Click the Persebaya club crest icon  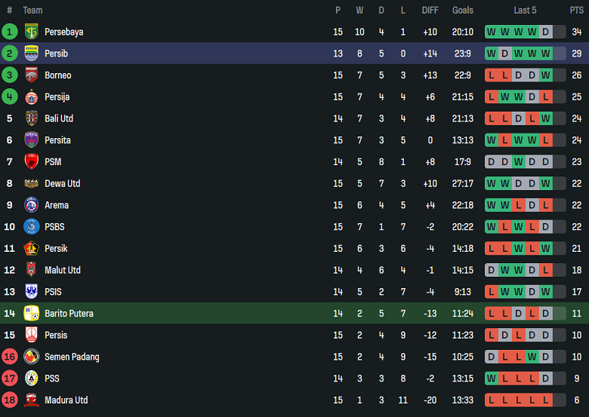coord(31,32)
